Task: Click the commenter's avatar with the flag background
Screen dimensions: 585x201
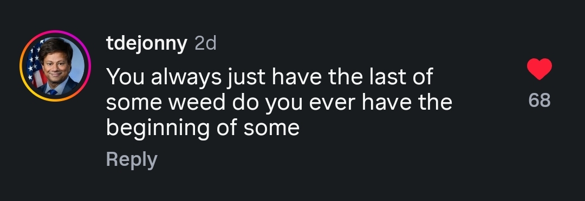Action: (x=55, y=66)
